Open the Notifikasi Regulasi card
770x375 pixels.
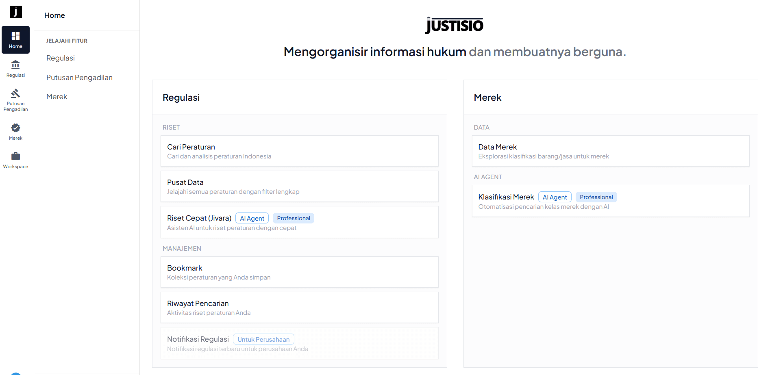click(300, 343)
